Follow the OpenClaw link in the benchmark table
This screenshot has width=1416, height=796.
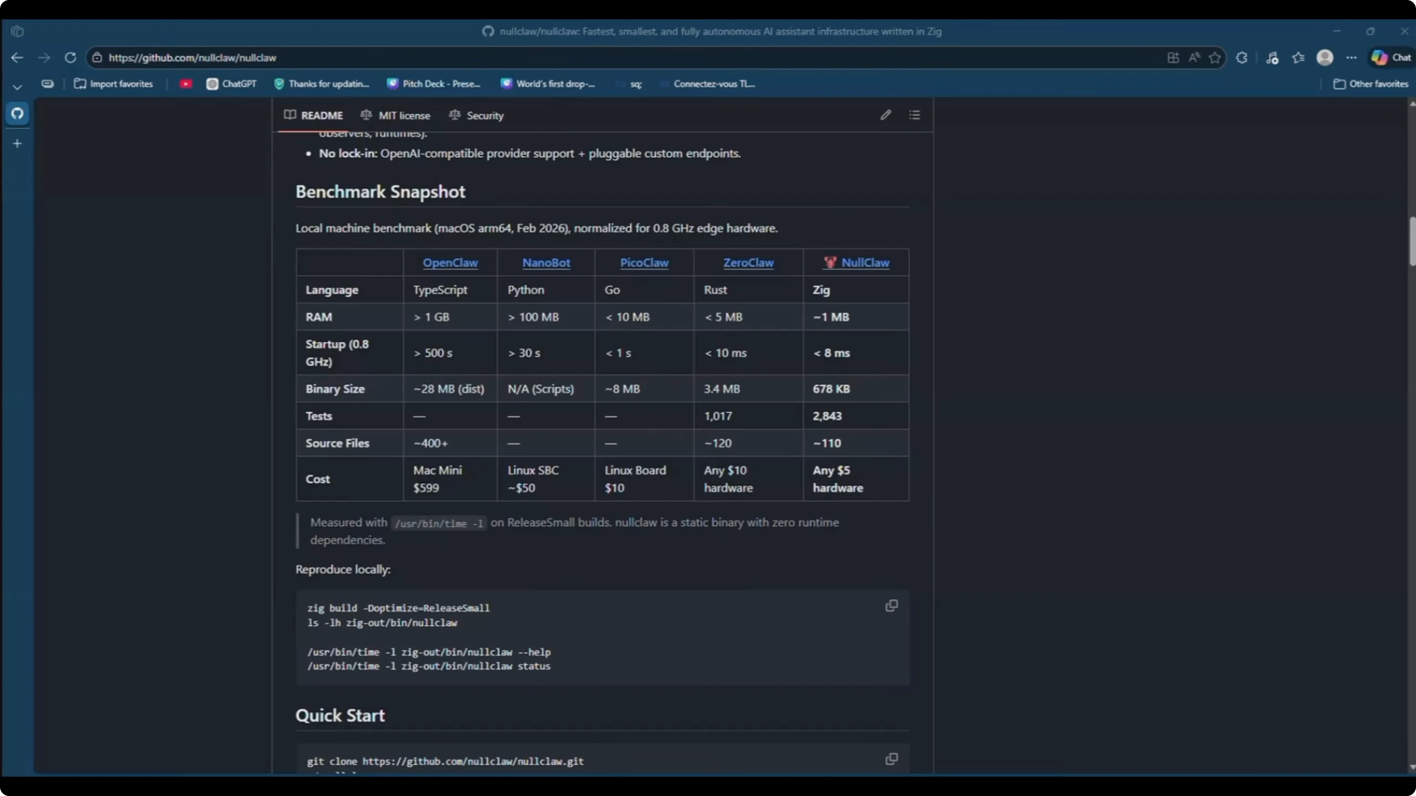(450, 263)
